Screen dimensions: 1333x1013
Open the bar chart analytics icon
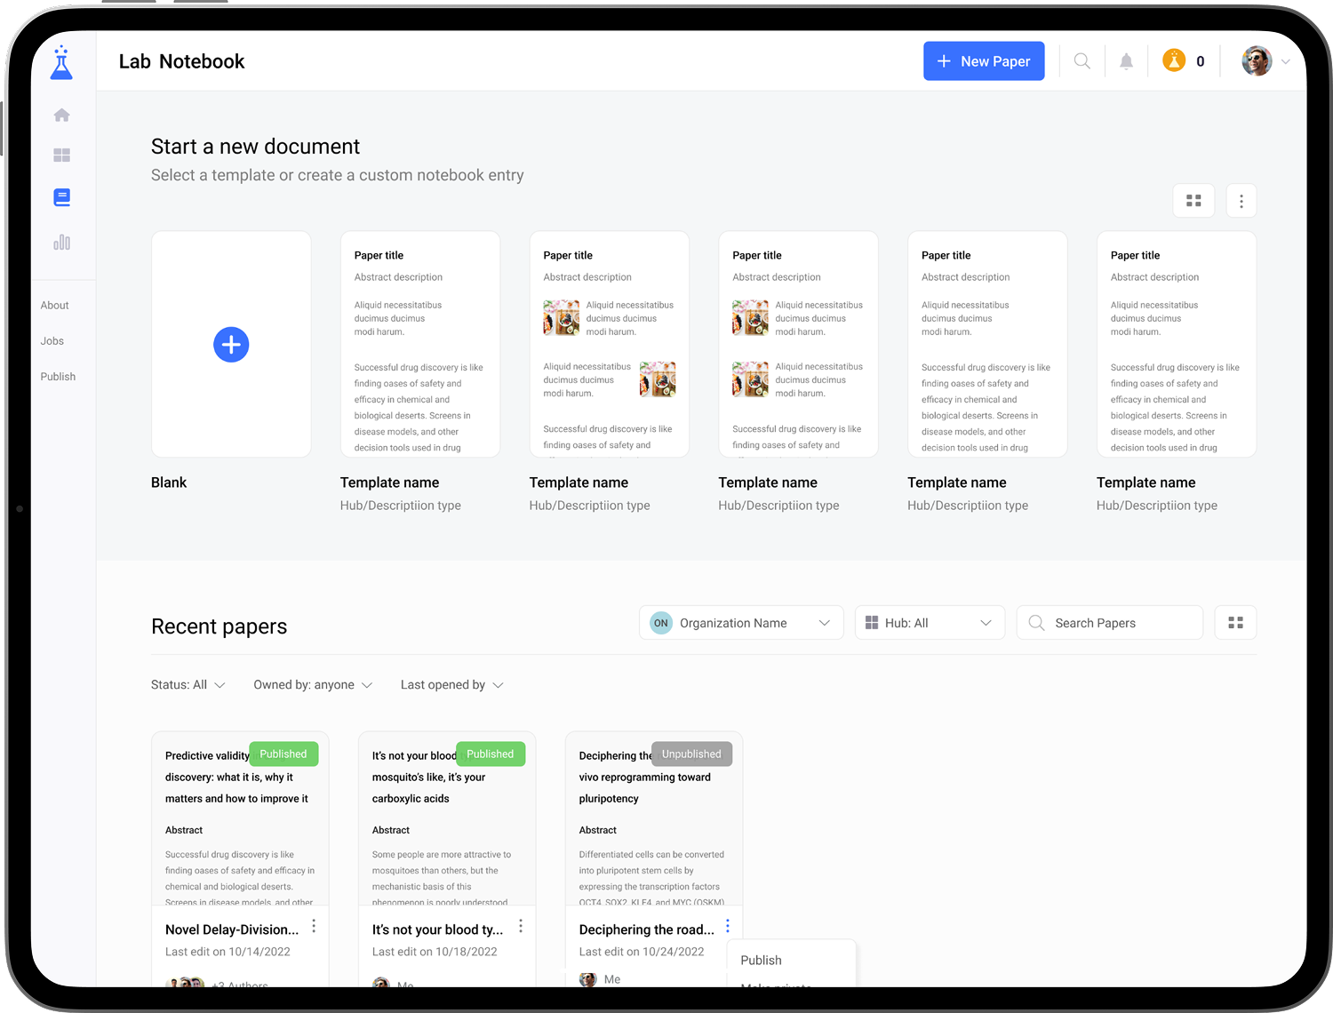pyautogui.click(x=61, y=243)
